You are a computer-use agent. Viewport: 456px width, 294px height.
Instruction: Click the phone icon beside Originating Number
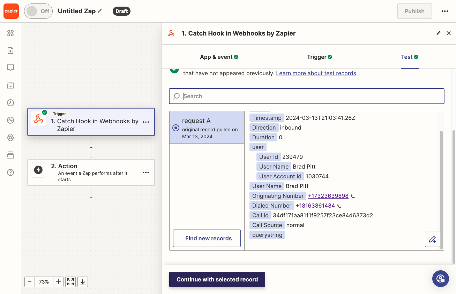click(353, 196)
